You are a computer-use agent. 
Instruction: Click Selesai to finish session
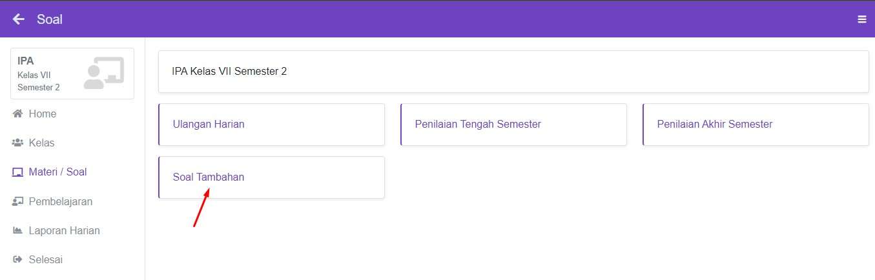click(x=46, y=260)
